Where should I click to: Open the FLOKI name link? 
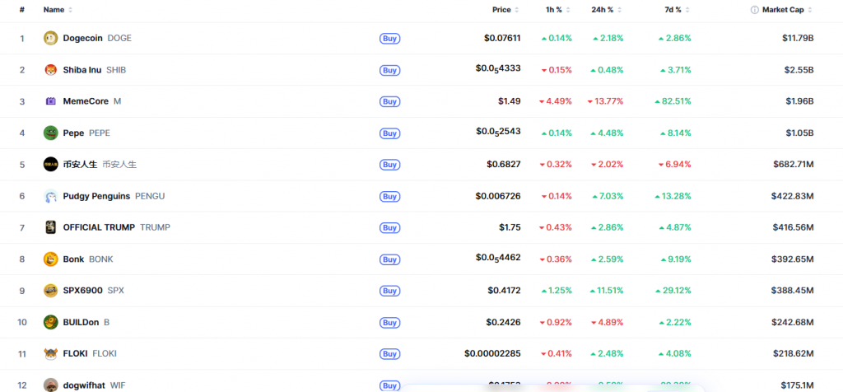[x=90, y=354]
